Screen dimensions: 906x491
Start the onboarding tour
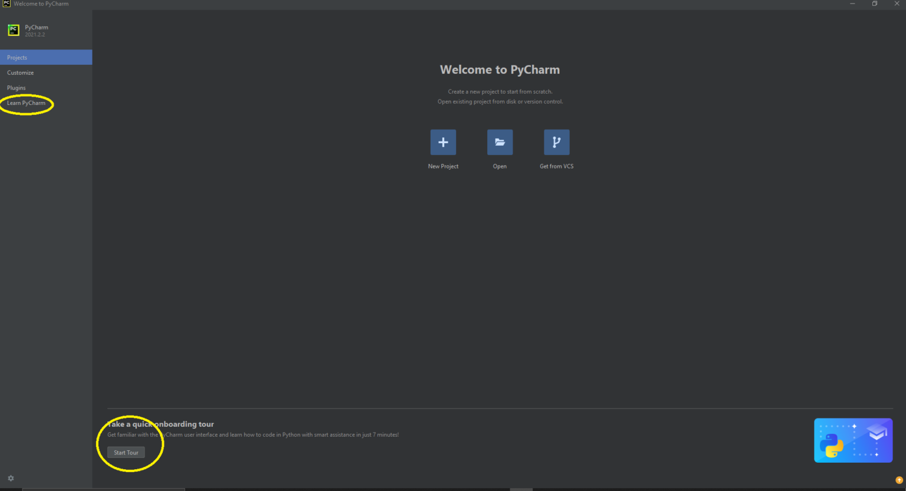point(126,453)
